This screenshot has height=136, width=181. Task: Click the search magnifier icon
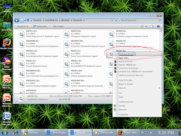(160, 21)
